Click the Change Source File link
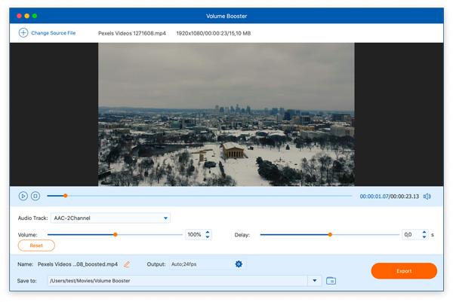 [53, 33]
